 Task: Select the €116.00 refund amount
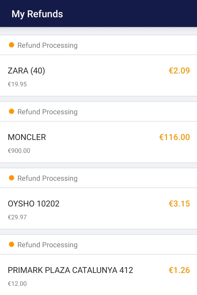[x=175, y=137]
